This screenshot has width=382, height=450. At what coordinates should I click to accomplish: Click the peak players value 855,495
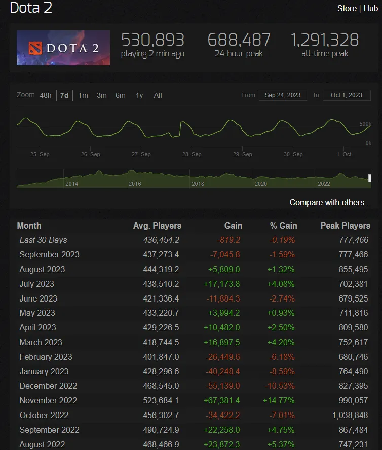(x=353, y=269)
